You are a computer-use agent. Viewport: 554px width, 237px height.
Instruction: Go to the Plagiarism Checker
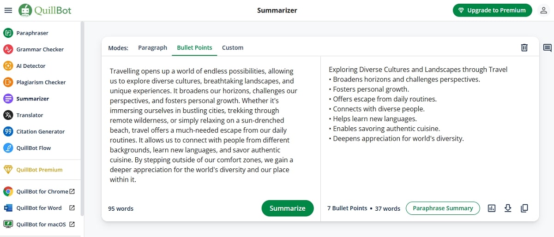pos(41,82)
